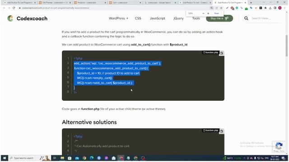Copy the first code block with copy icon

pos(222,53)
